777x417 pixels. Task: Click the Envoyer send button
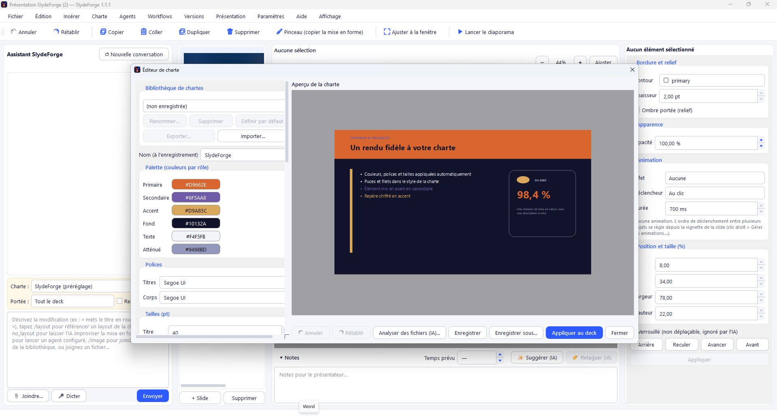click(x=153, y=396)
